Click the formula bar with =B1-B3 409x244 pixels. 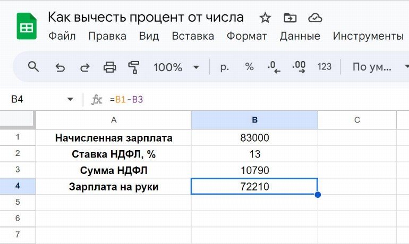(x=239, y=100)
